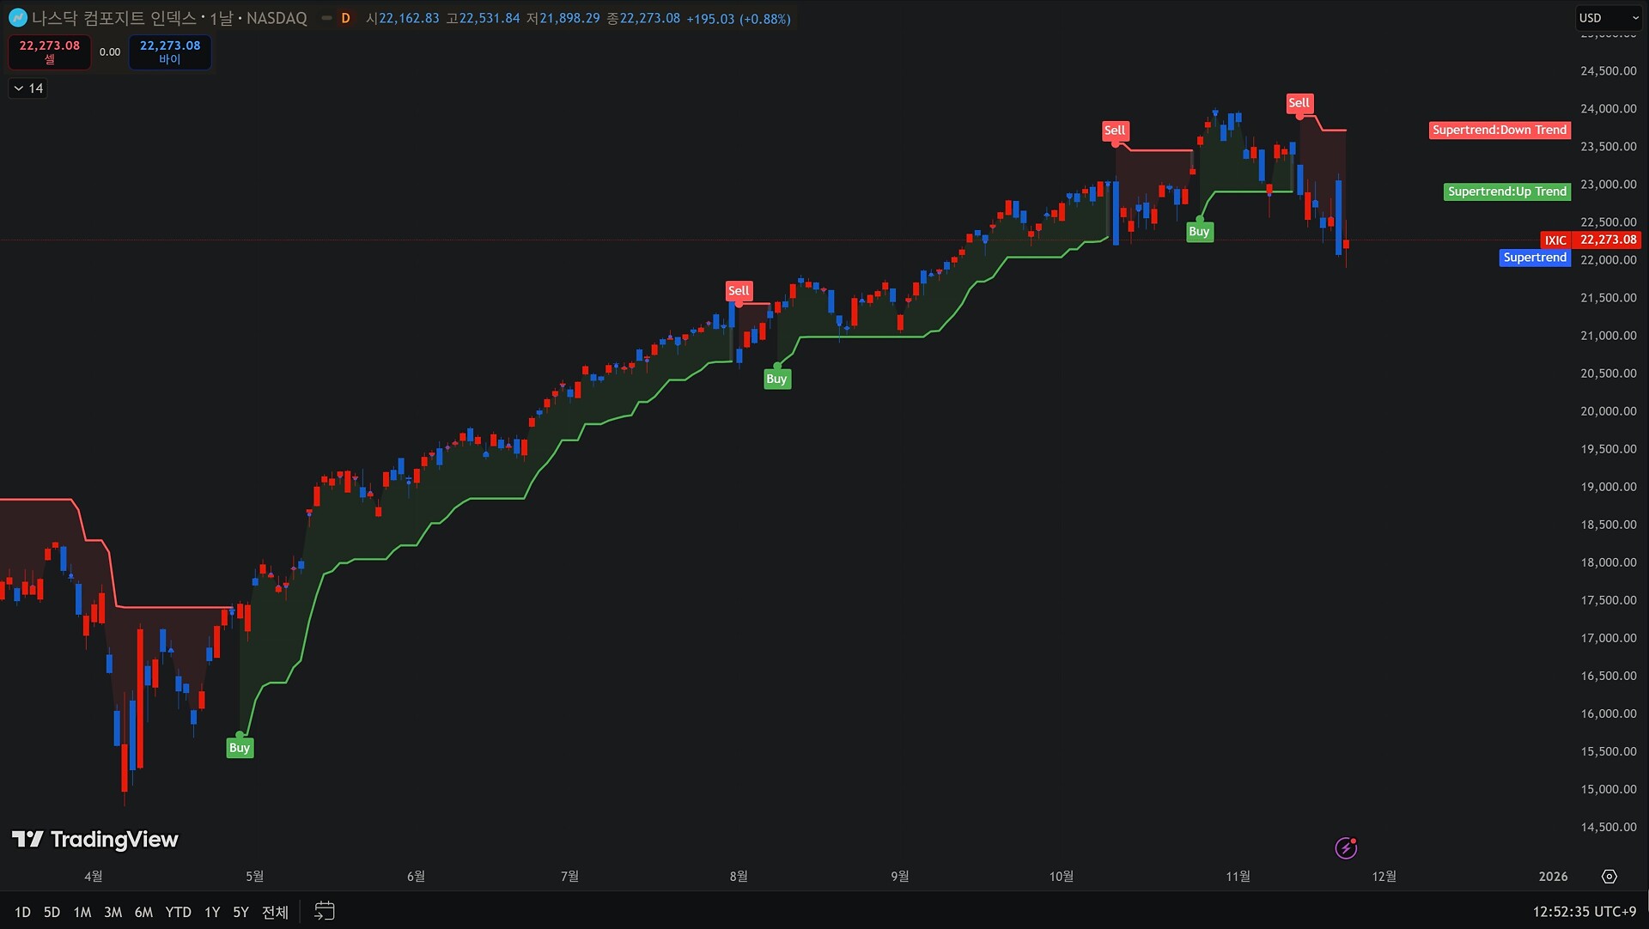1649x929 pixels.
Task: Select the 1M time range
Action: click(x=82, y=912)
